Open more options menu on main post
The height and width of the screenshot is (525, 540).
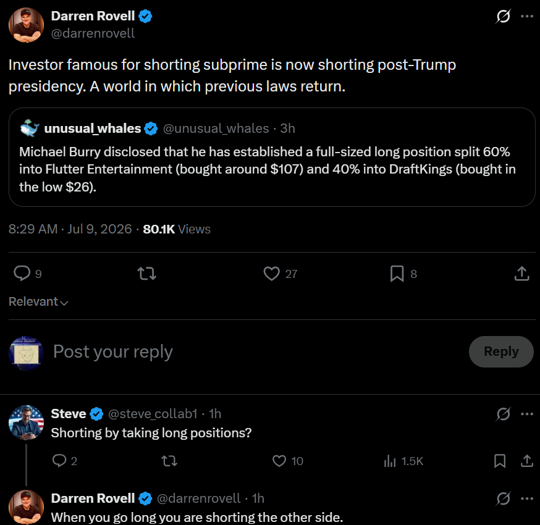527,16
